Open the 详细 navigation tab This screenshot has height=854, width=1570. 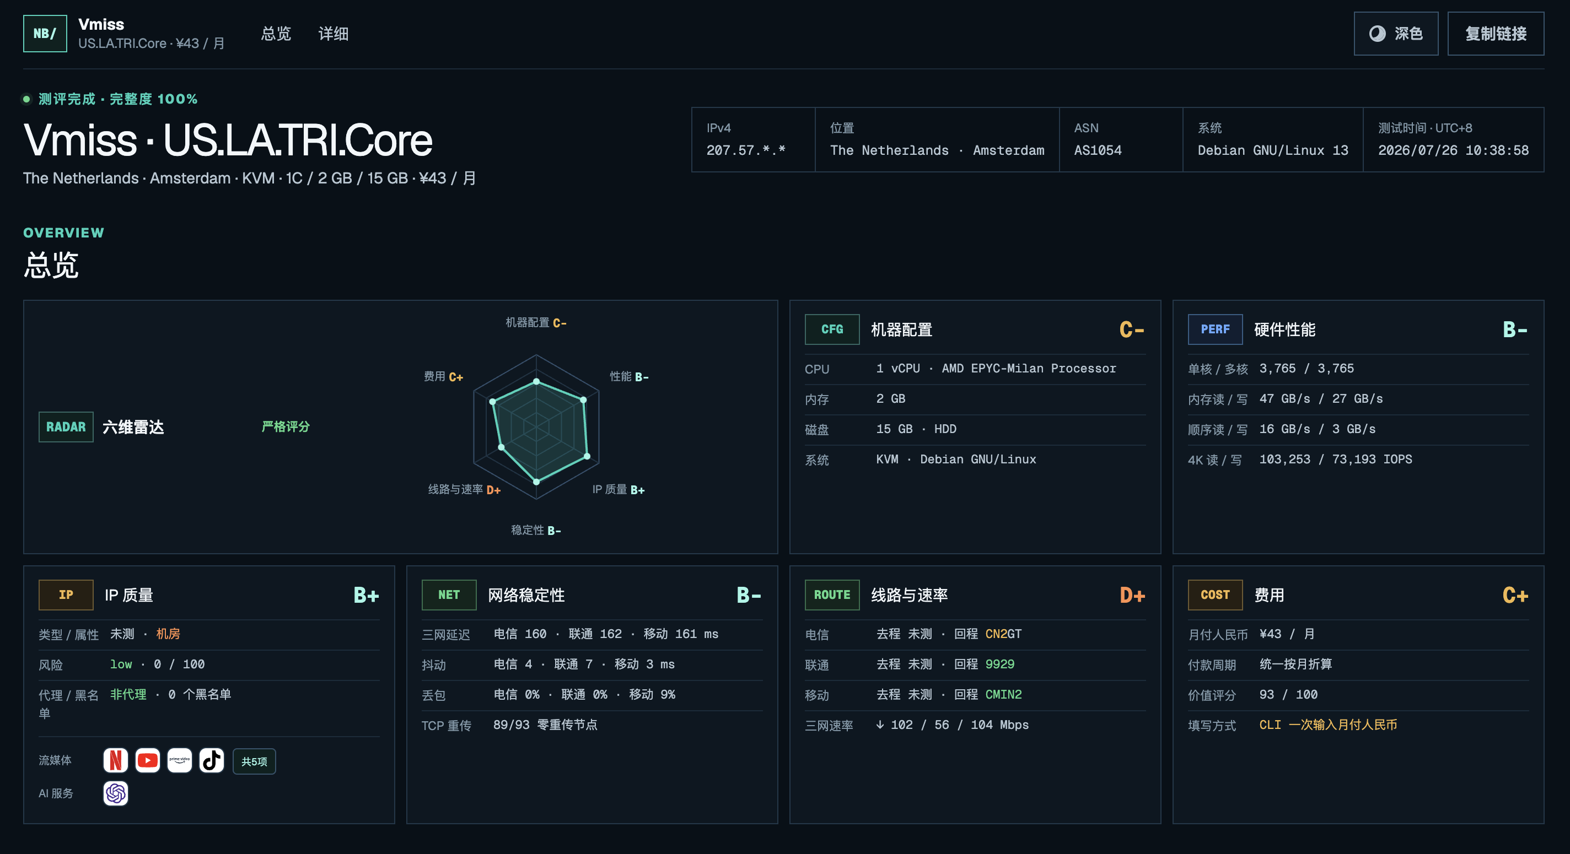pyautogui.click(x=334, y=34)
